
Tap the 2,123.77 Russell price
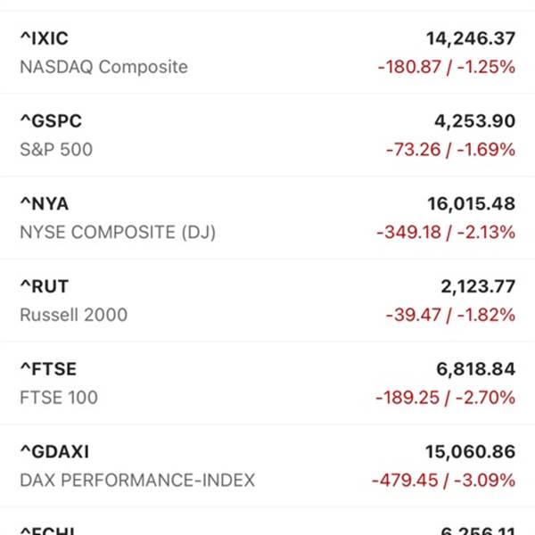tap(477, 286)
